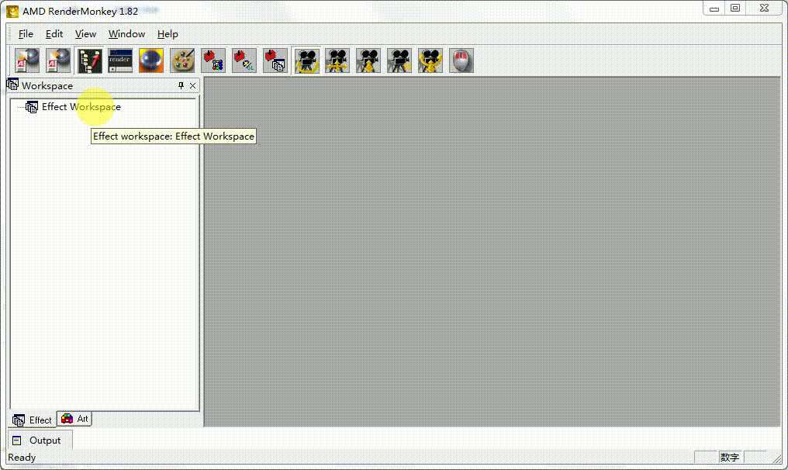The width and height of the screenshot is (788, 470).
Task: Close the RenderMonkey window
Action: point(764,8)
